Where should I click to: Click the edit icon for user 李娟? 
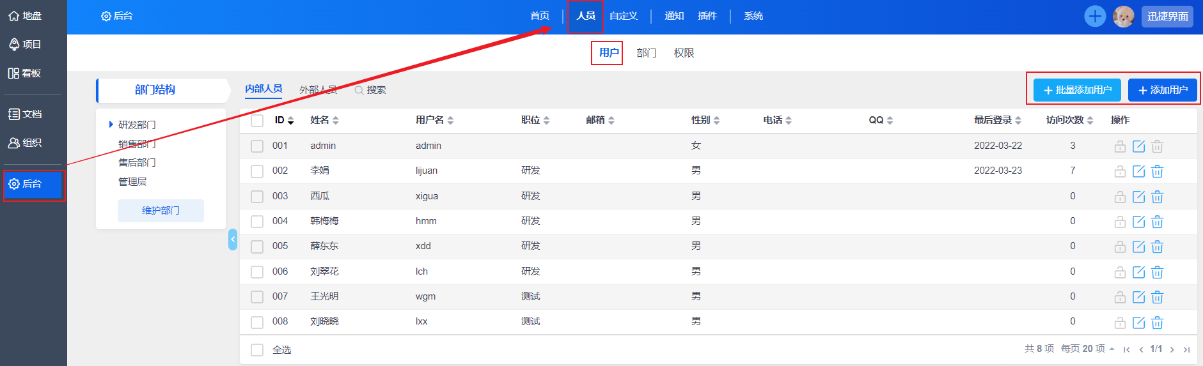point(1138,171)
